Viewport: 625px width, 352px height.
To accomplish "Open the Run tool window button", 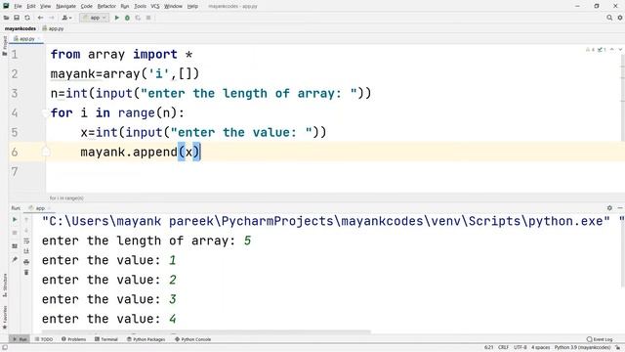I will tap(20, 339).
